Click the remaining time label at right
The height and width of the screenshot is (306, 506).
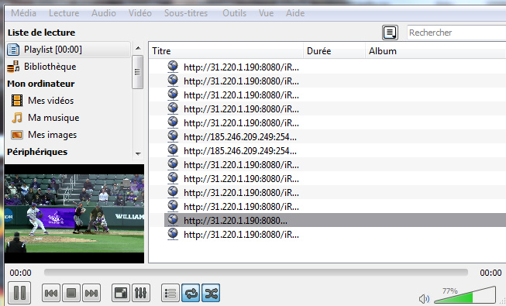click(491, 273)
